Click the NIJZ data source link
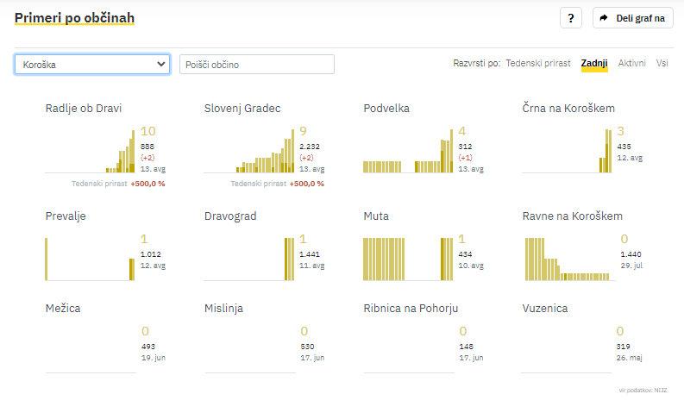The width and height of the screenshot is (684, 419). click(x=660, y=391)
